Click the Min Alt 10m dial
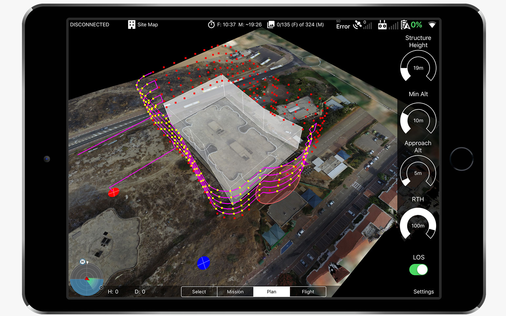 coord(418,120)
